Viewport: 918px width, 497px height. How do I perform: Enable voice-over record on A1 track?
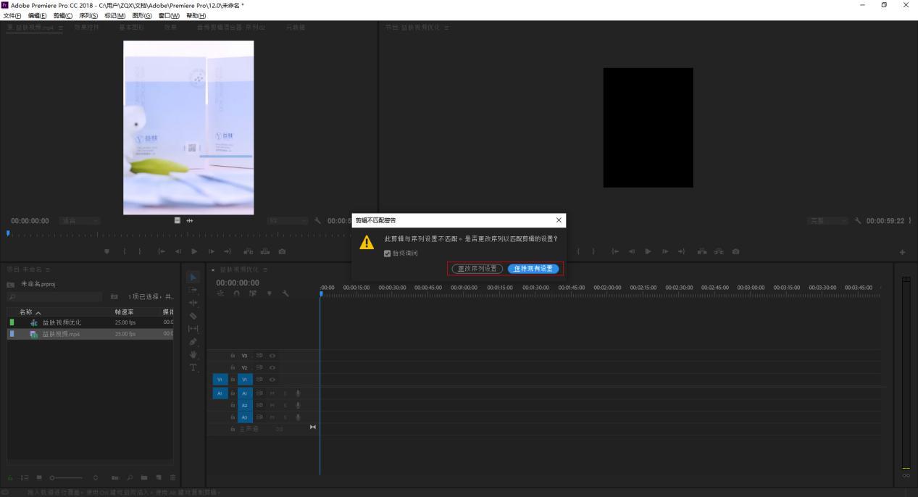pyautogui.click(x=298, y=393)
